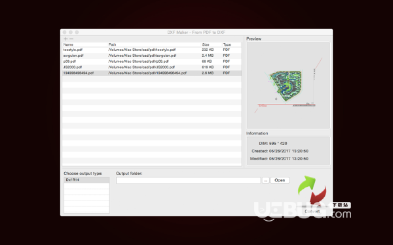Screen dimensions: 393x245
Task: Select sorguian.pdf row in file list
Action: coord(152,56)
